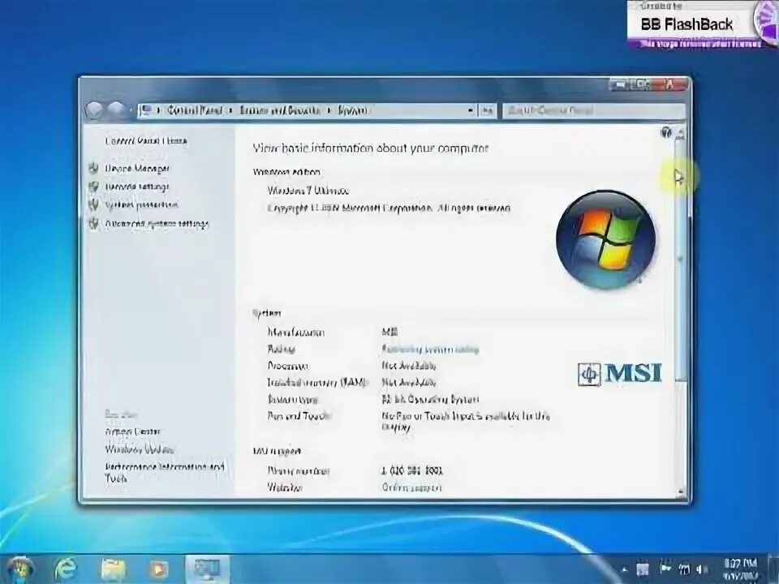The width and height of the screenshot is (779, 584).
Task: Expand the arrow before Control Panel breadcrumb
Action: 158,110
